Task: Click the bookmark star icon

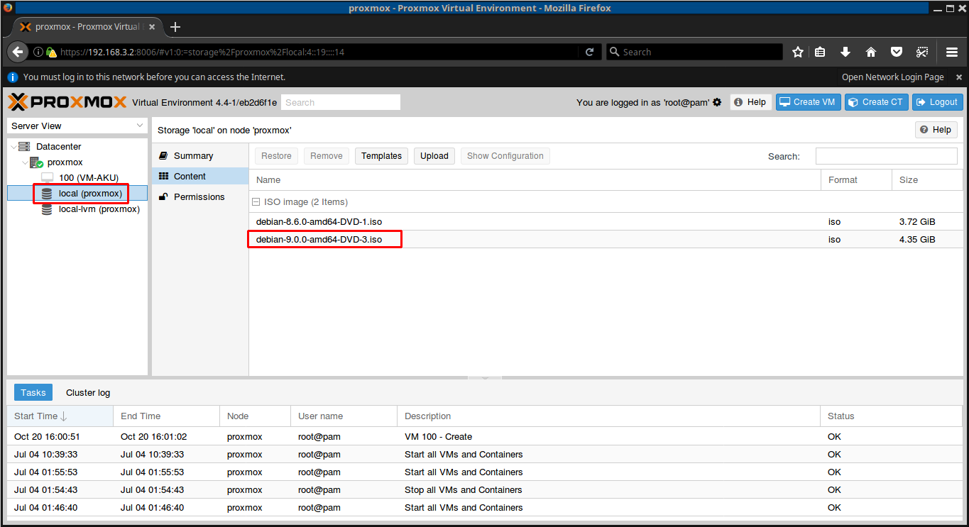Action: (798, 52)
